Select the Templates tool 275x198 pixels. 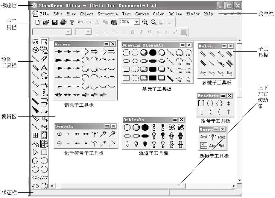[x=44, y=144]
